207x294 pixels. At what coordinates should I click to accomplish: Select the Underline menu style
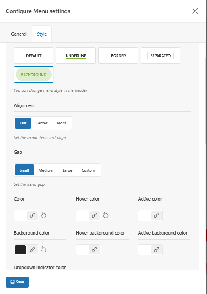tap(76, 56)
